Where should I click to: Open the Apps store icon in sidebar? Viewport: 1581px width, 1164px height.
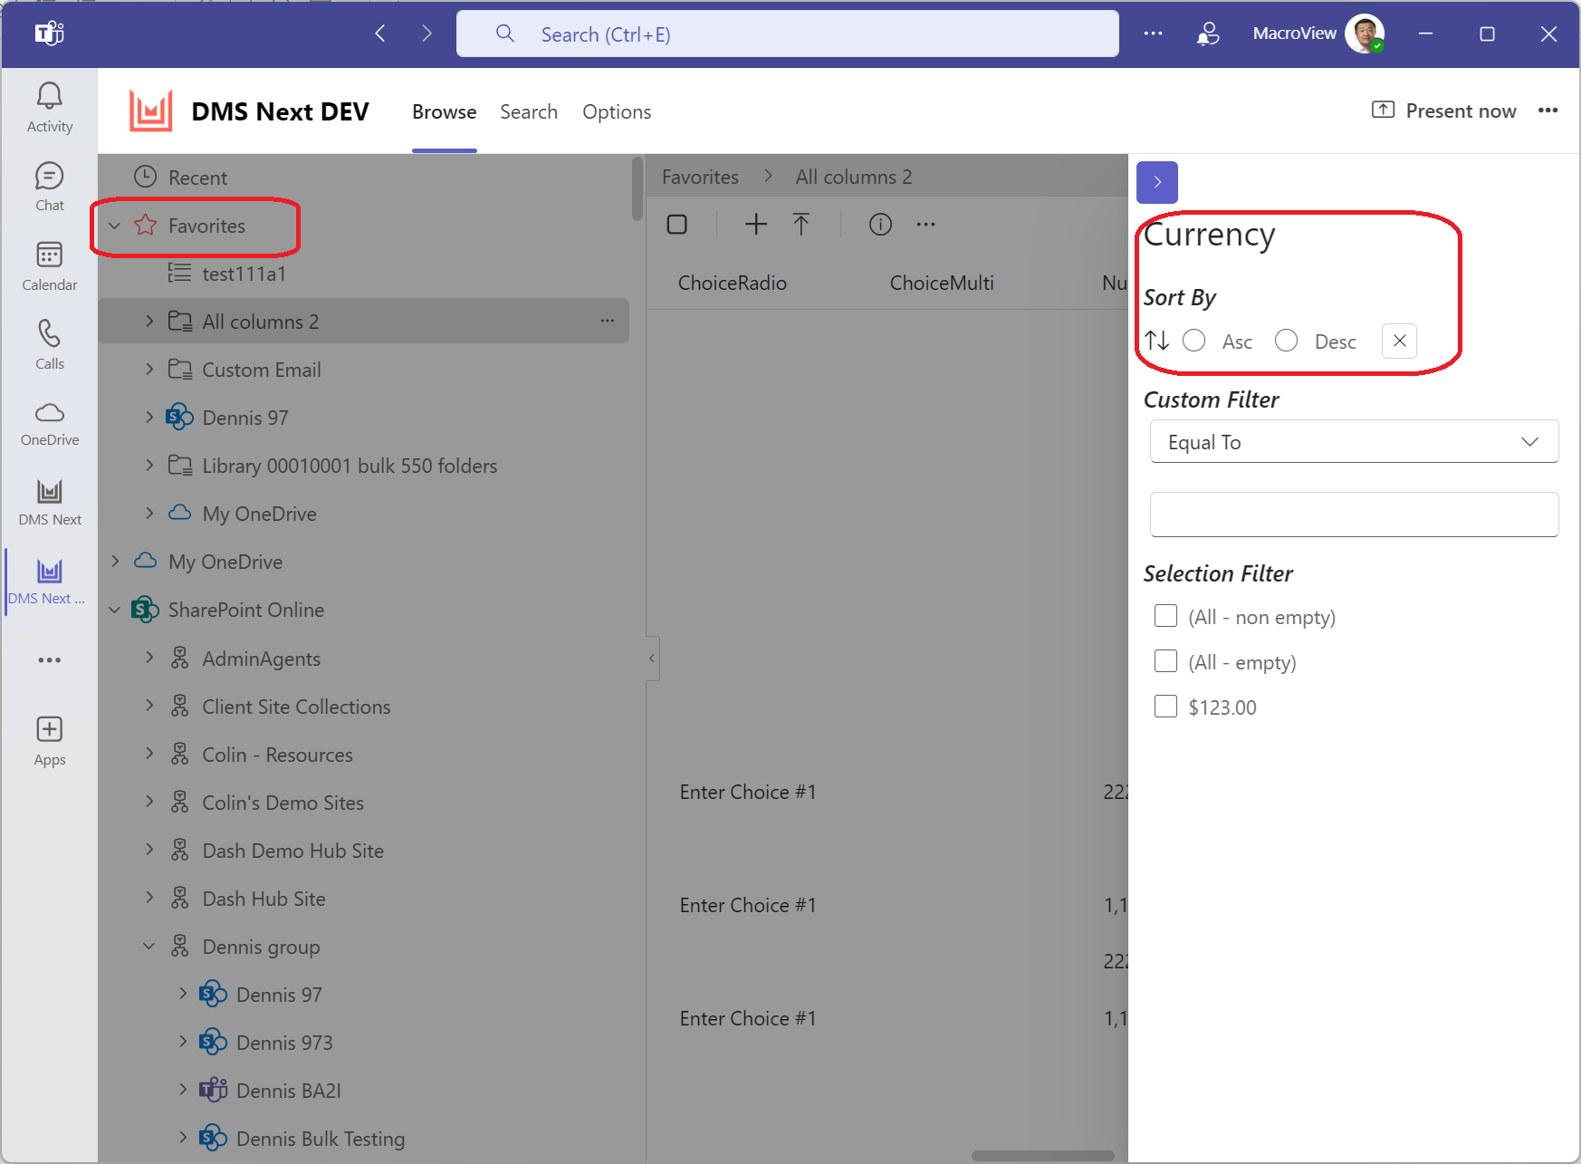pos(50,741)
